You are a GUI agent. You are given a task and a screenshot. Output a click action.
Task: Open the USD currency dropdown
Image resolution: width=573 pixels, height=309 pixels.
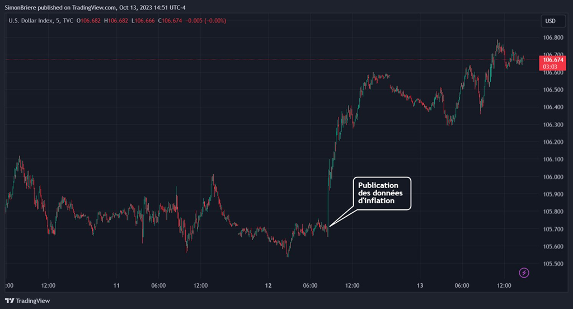click(x=551, y=21)
